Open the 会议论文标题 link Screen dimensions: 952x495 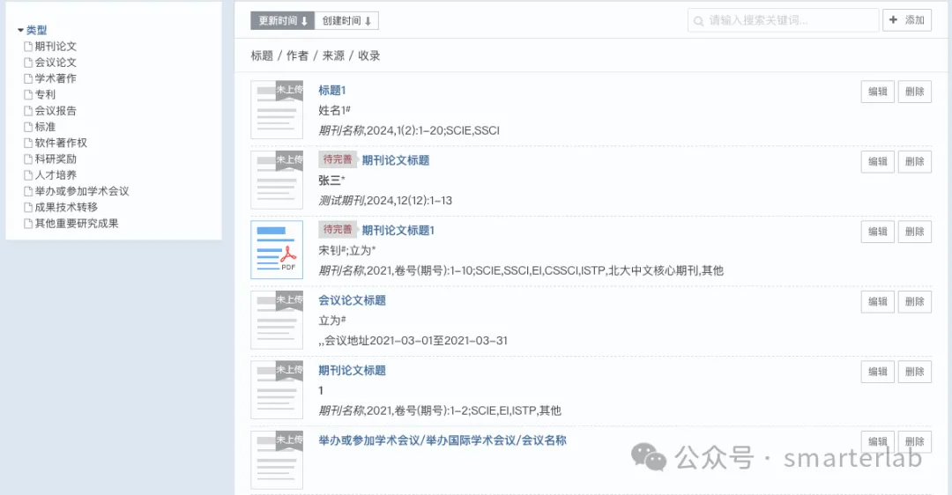pos(352,300)
